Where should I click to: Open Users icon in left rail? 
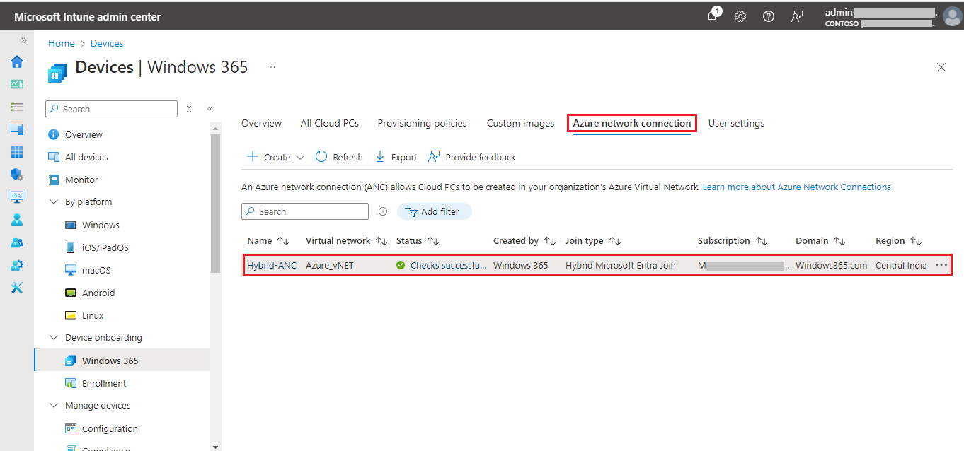16,220
